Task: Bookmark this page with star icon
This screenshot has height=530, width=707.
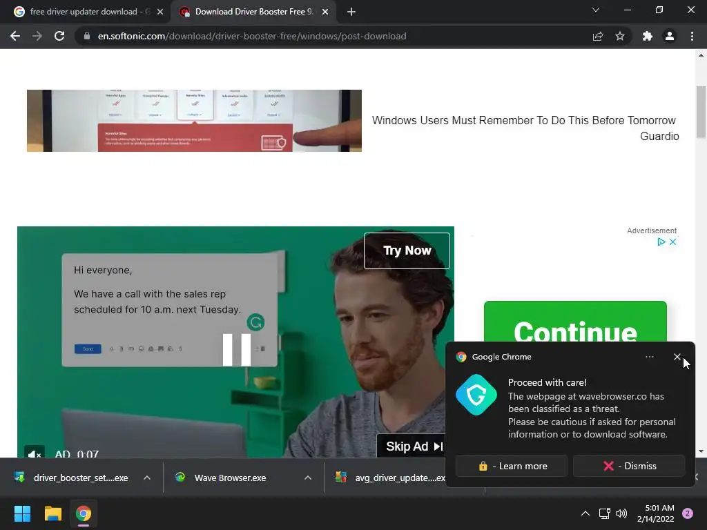Action: coord(620,36)
